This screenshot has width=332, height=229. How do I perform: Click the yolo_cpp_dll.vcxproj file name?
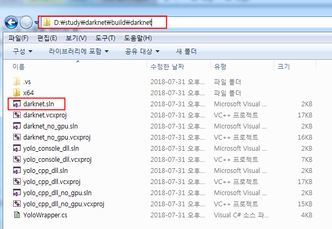pyautogui.click(x=52, y=182)
